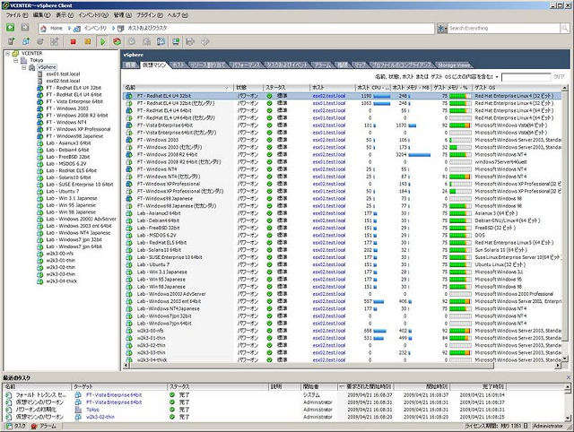This screenshot has width=574, height=432.
Task: Click the ステータス header in recent tasks
Action: (218, 386)
